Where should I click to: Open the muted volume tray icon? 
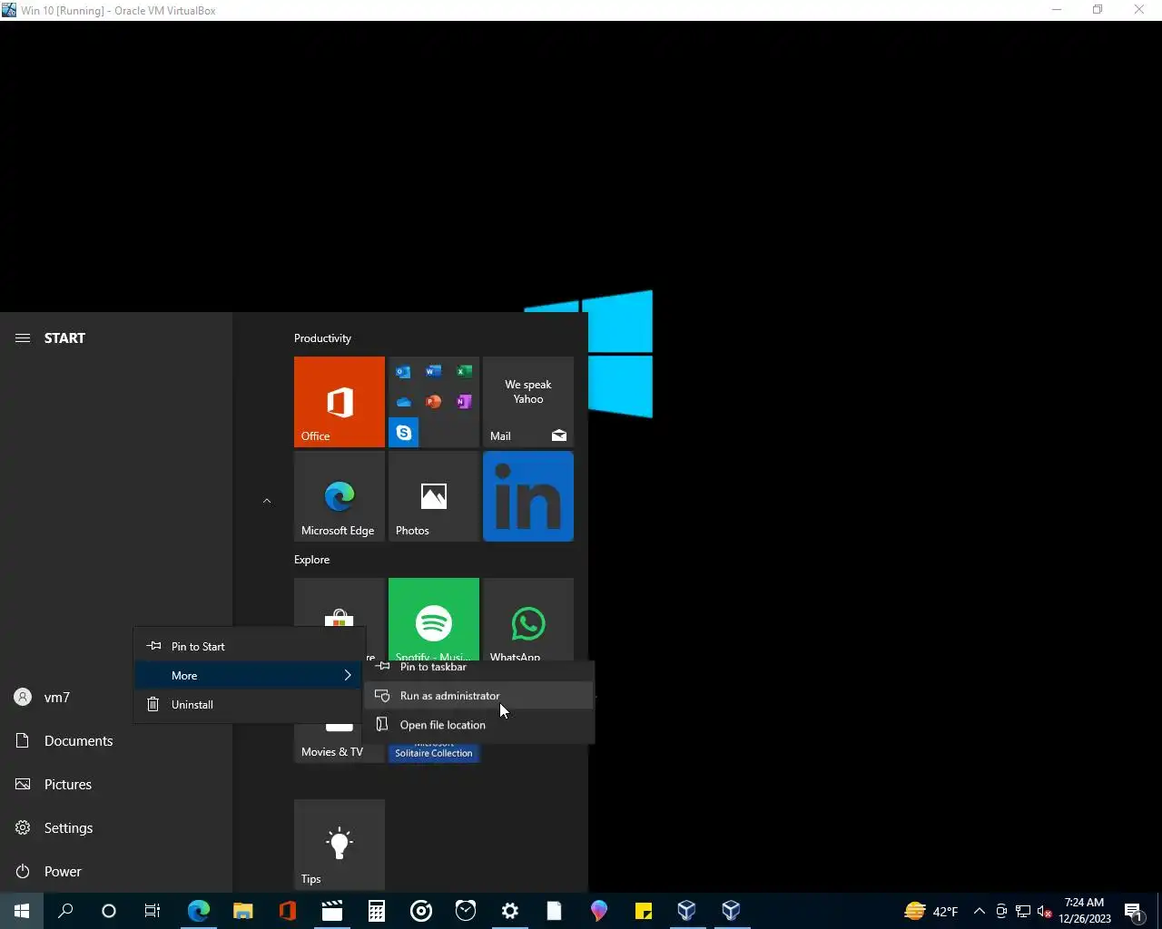pyautogui.click(x=1045, y=911)
